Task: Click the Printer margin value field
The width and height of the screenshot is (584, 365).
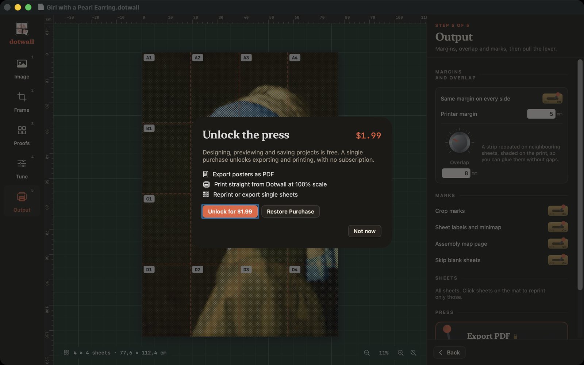Action: click(541, 114)
